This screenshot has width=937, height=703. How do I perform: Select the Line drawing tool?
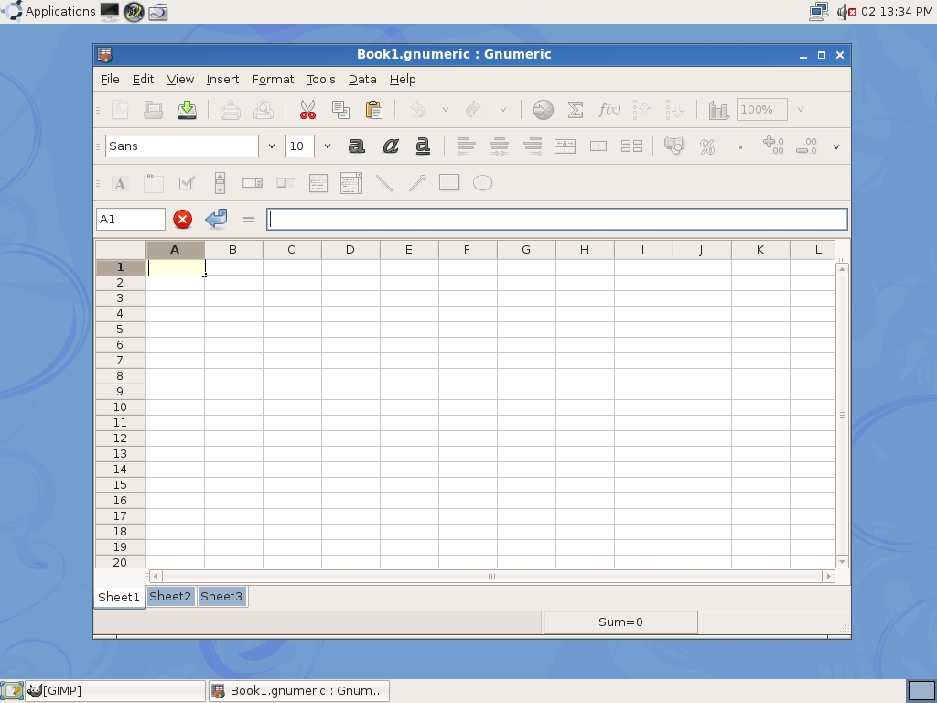click(384, 183)
